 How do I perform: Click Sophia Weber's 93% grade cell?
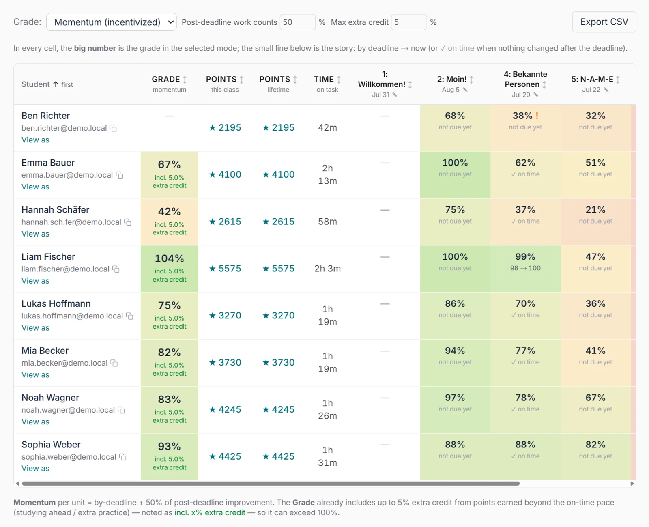click(x=169, y=457)
